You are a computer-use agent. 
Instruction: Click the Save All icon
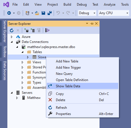click(x=50, y=13)
